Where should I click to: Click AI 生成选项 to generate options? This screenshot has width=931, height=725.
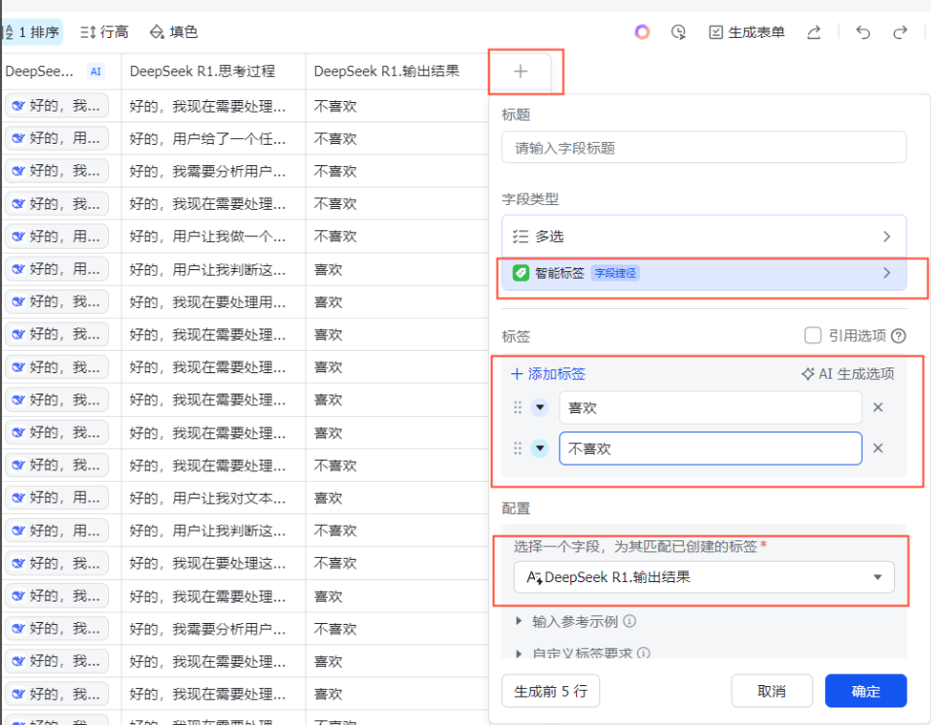pyautogui.click(x=847, y=374)
